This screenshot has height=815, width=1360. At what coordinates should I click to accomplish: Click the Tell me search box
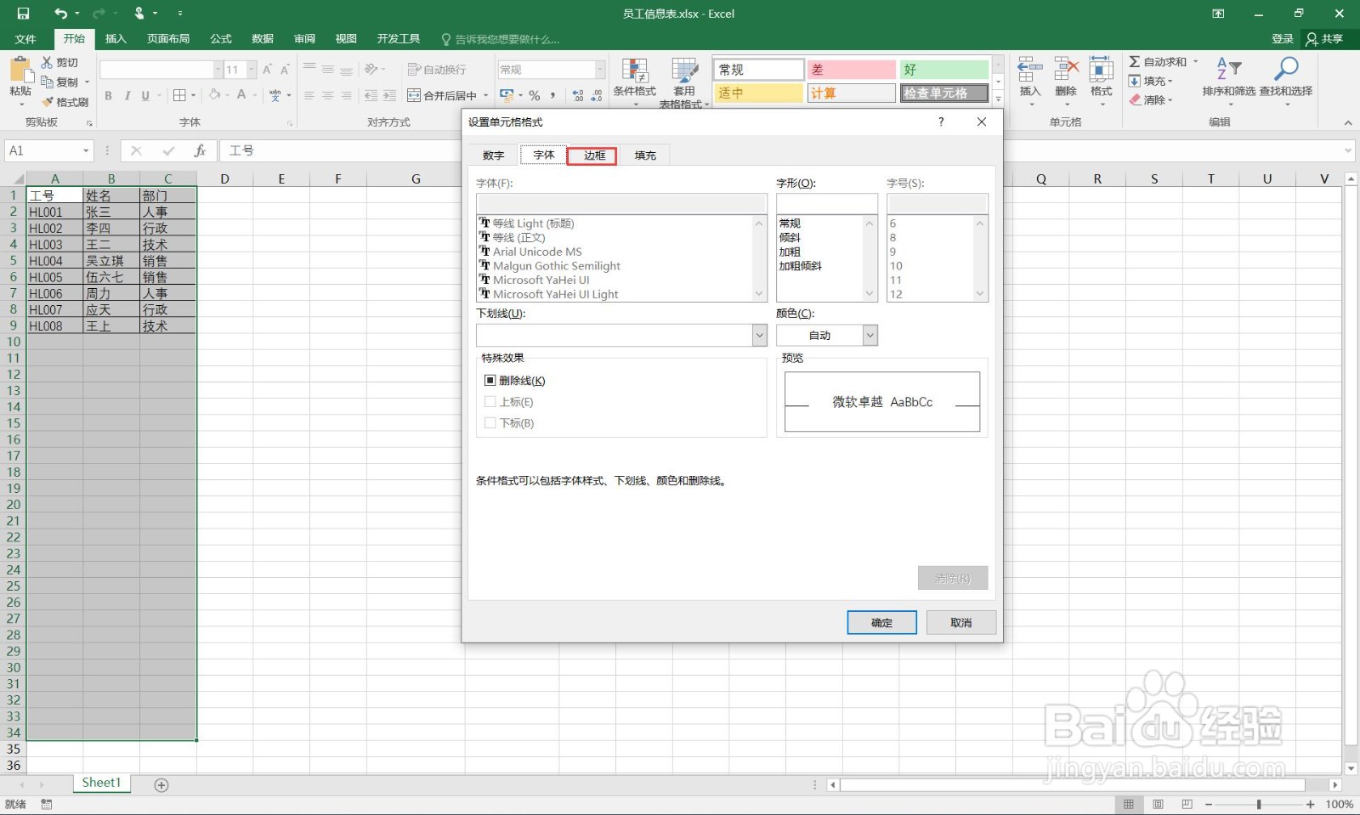(501, 39)
